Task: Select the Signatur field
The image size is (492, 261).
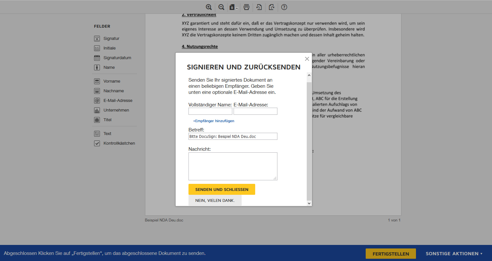Action: [x=111, y=39]
